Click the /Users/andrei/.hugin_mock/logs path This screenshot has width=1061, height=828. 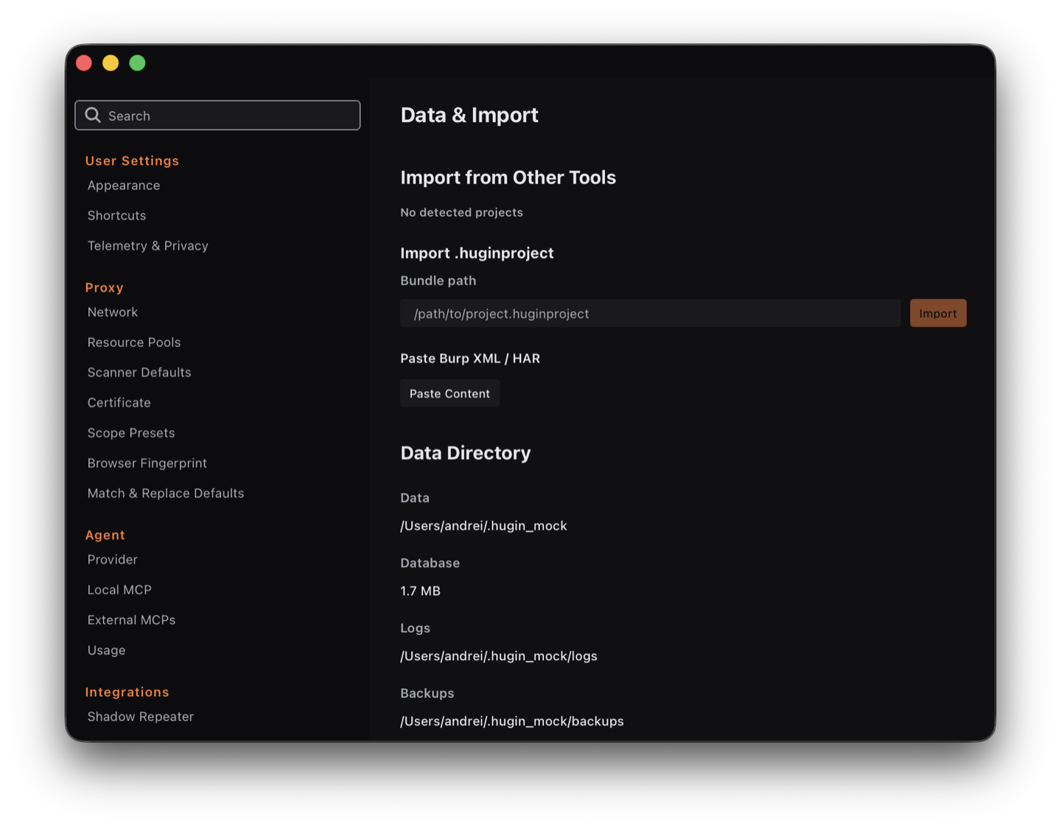pyautogui.click(x=499, y=656)
